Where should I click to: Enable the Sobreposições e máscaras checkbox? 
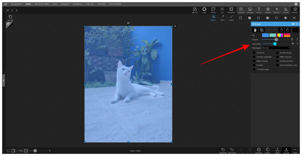click(x=277, y=65)
